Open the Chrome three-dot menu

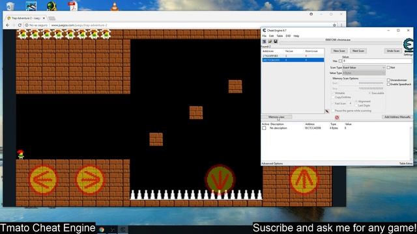click(341, 25)
